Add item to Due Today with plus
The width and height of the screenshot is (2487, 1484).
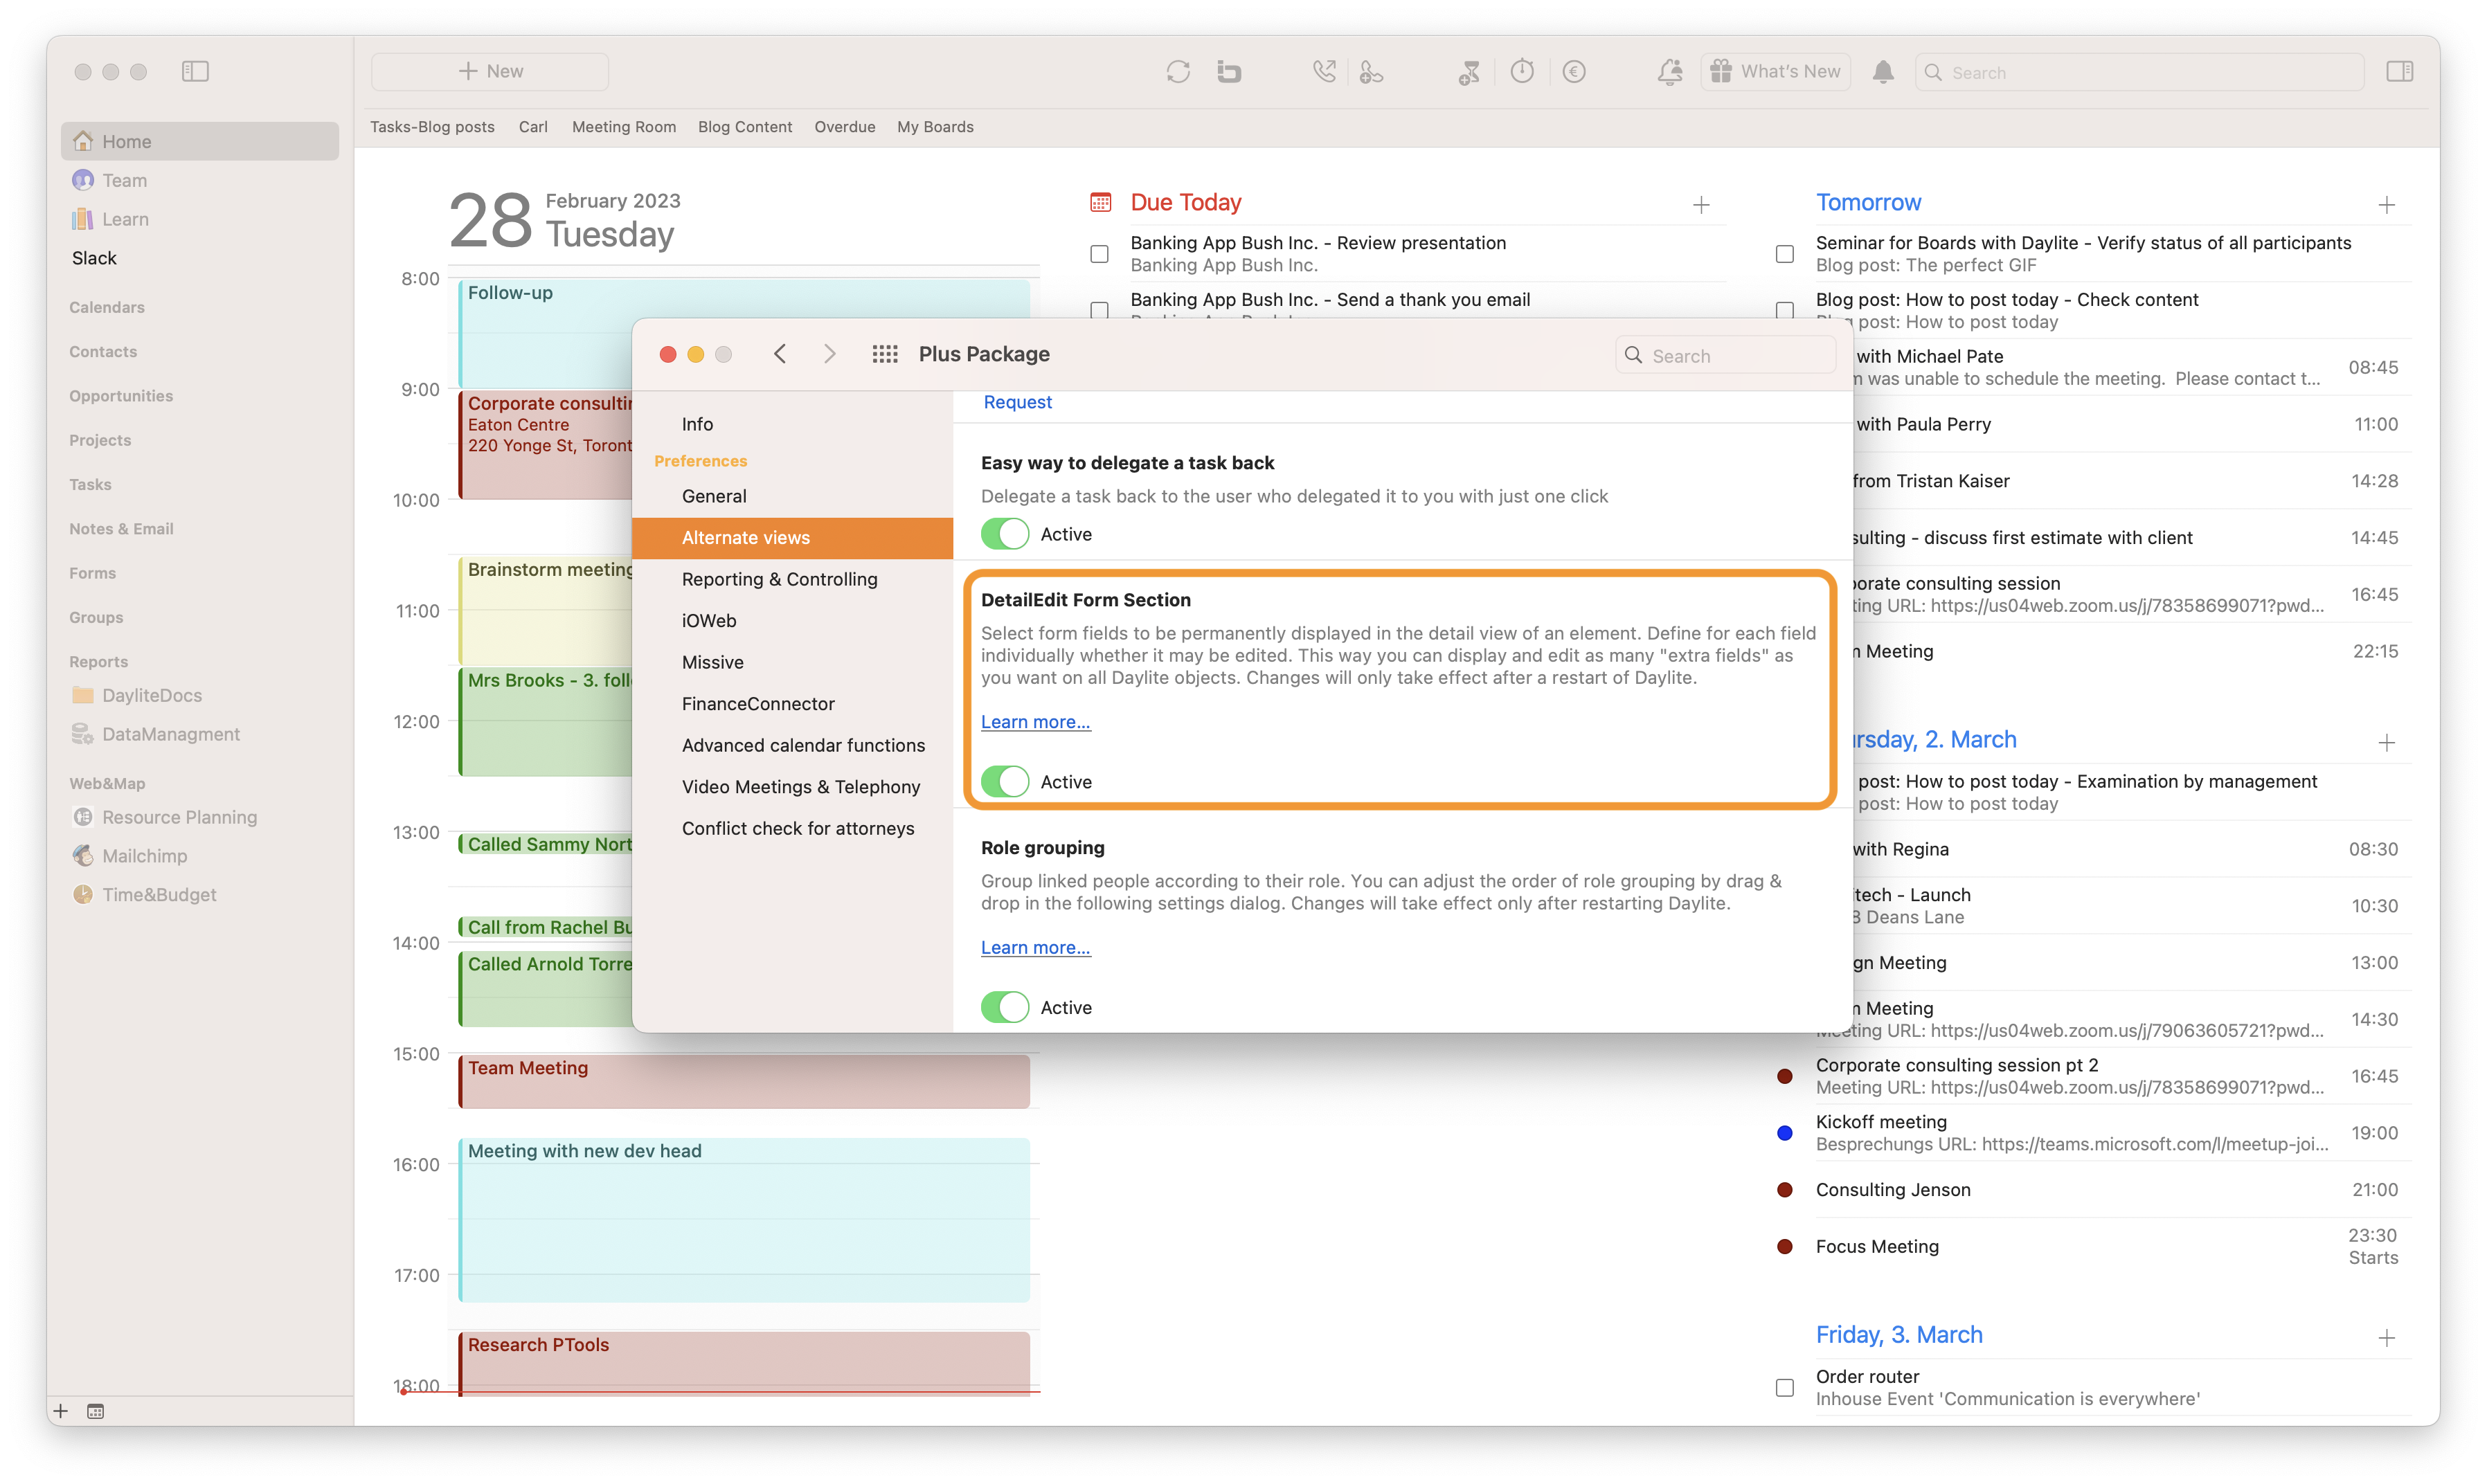point(1701,205)
